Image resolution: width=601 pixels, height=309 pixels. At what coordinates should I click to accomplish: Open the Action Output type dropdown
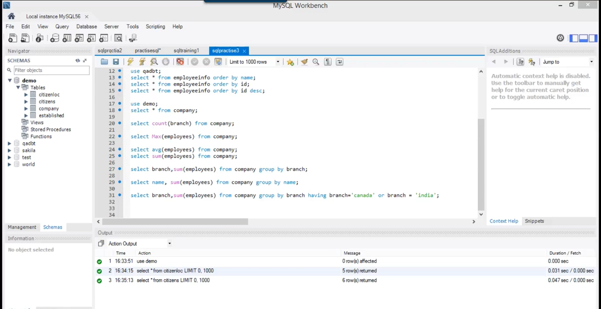(x=169, y=243)
